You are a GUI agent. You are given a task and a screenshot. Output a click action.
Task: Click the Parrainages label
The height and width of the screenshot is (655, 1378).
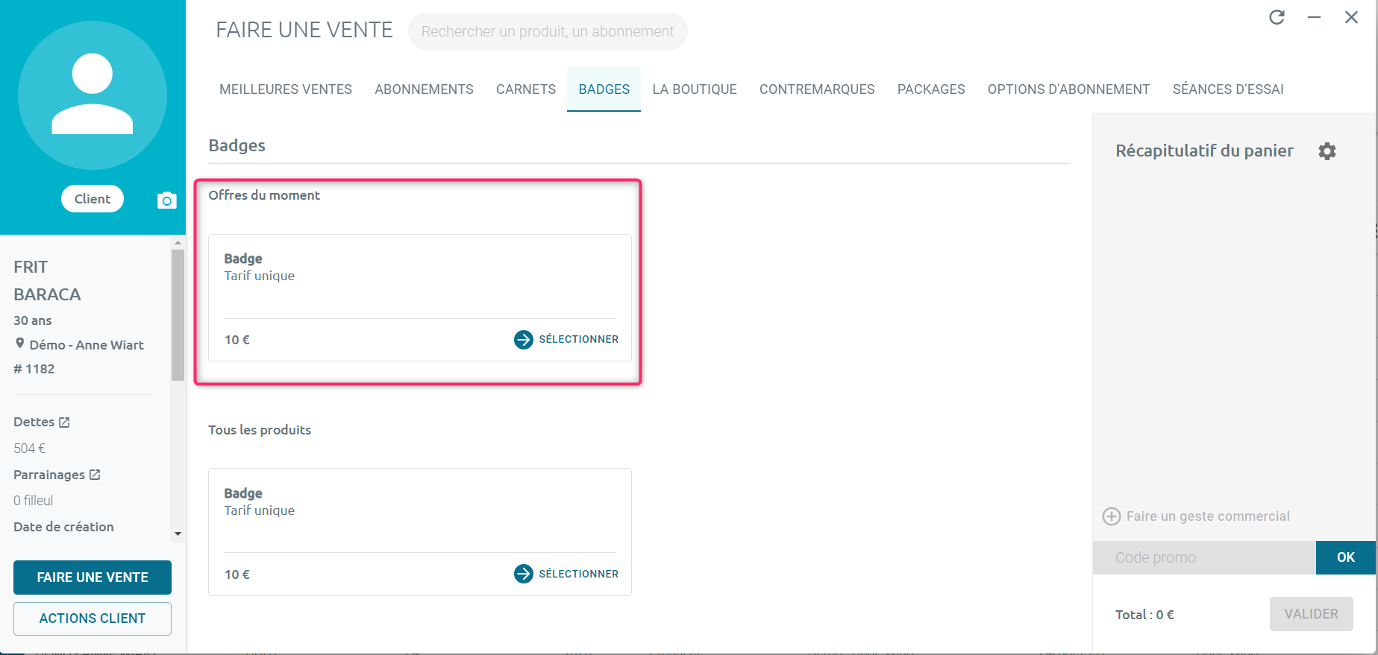coord(49,475)
